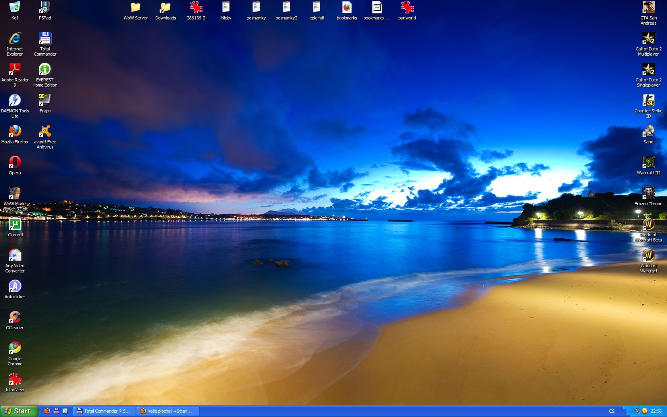667x417 pixels.
Task: Select the World of Warcraft Beta shortcut
Action: coord(648,224)
